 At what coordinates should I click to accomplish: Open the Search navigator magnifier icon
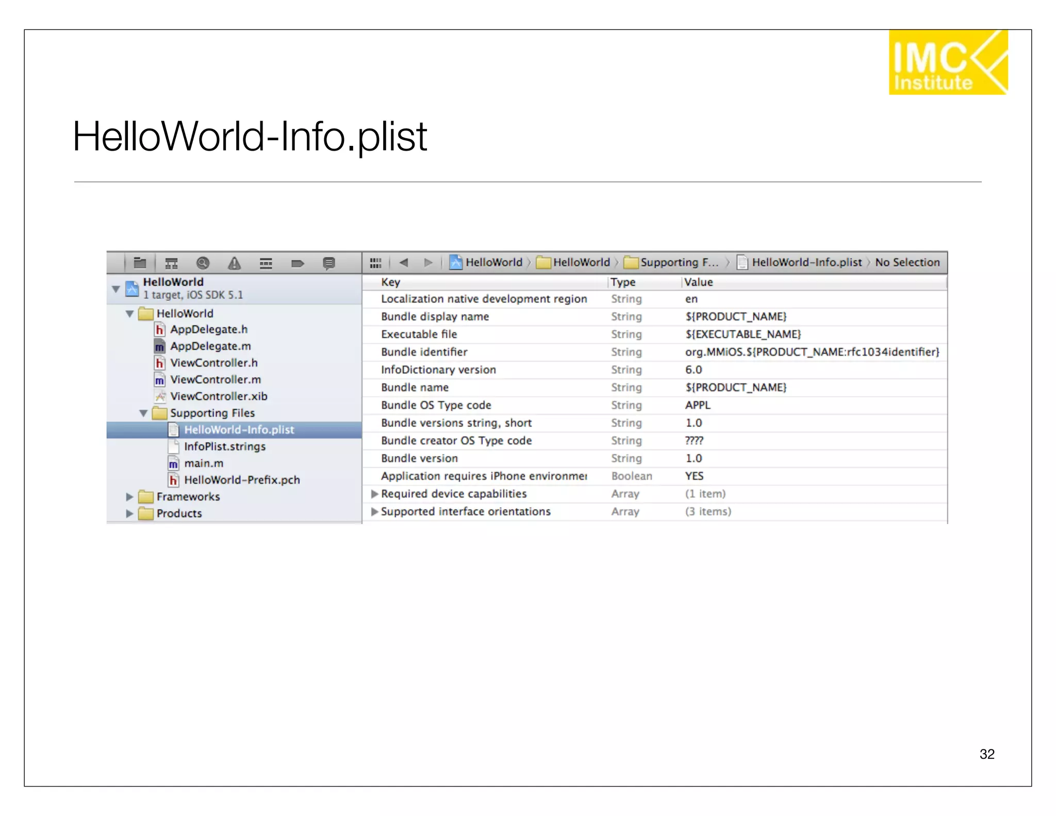pos(203,263)
